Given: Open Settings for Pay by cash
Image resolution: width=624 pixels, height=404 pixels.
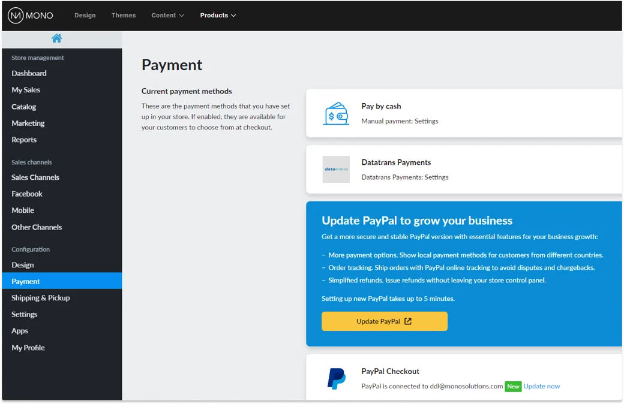Looking at the screenshot, I should [x=428, y=120].
